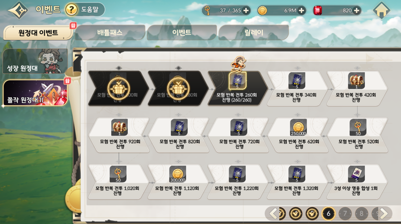Image resolution: width=401 pixels, height=224 pixels.
Task: Jump to page 7 indicator
Action: pos(345,213)
